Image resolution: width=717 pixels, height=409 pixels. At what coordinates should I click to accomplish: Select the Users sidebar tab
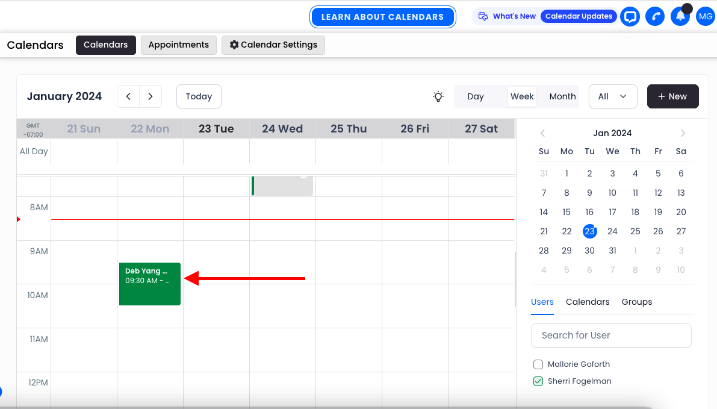[542, 302]
